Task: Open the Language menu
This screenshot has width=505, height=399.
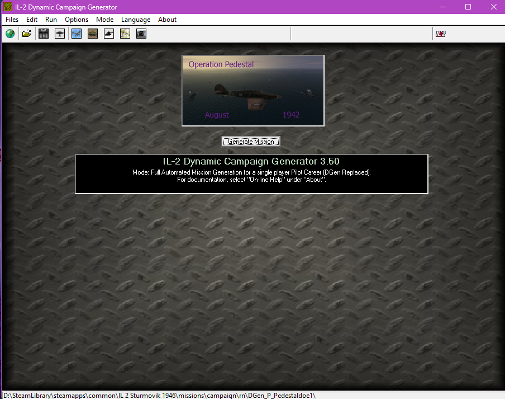Action: coord(136,20)
